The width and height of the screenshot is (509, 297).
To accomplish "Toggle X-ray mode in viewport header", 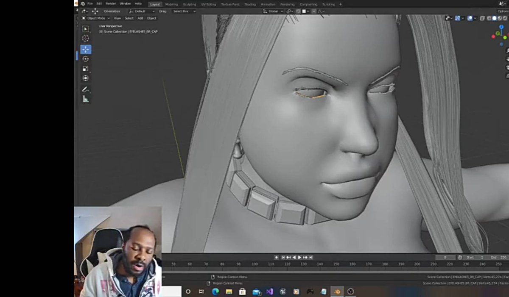I will click(483, 18).
